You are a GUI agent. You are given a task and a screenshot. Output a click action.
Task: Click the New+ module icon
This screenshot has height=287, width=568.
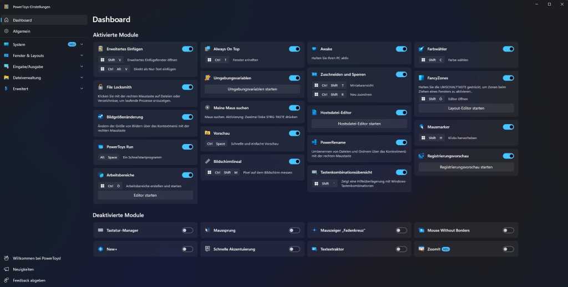coord(100,249)
